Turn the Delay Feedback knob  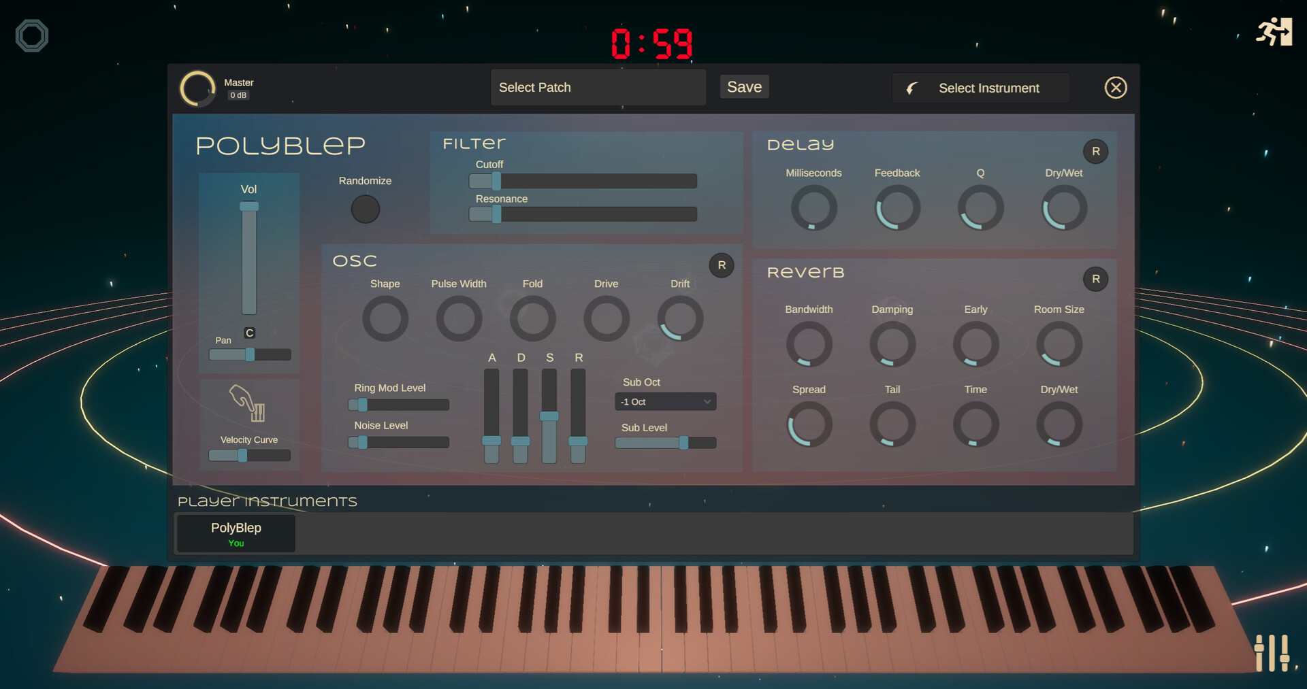[x=897, y=208]
